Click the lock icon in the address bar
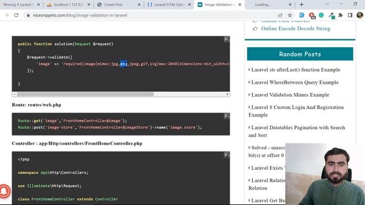Image resolution: width=365 pixels, height=205 pixels. pos(28,15)
